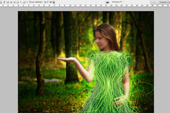
Task: Close the Layers tab with its x
Action: 158,2
